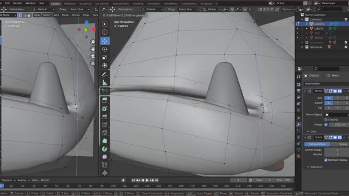The width and height of the screenshot is (349, 196).
Task: Select the Loop Cut tool
Action: tap(105, 125)
